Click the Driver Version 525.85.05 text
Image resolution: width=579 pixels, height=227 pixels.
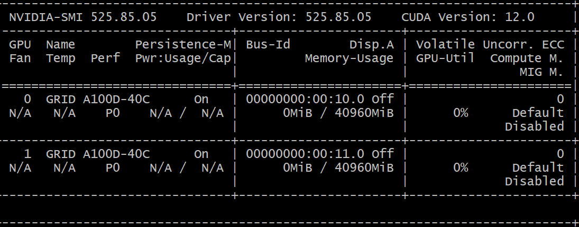[279, 17]
